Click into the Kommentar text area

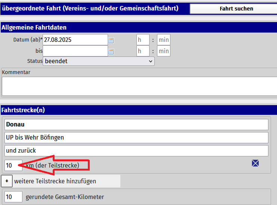click(139, 86)
